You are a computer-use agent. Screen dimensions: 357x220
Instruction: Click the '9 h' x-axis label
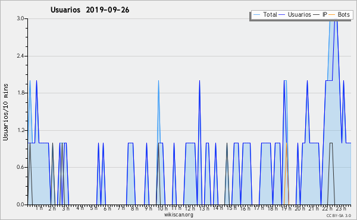148,209
